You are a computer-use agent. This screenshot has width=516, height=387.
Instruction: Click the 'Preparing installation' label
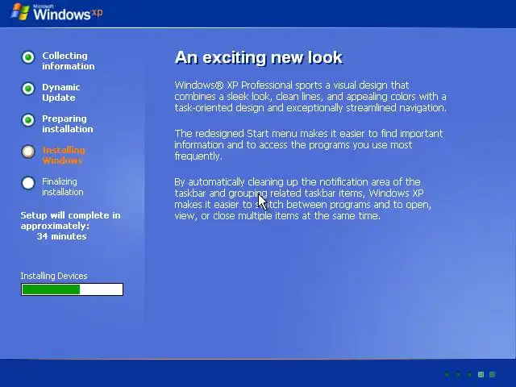68,123
